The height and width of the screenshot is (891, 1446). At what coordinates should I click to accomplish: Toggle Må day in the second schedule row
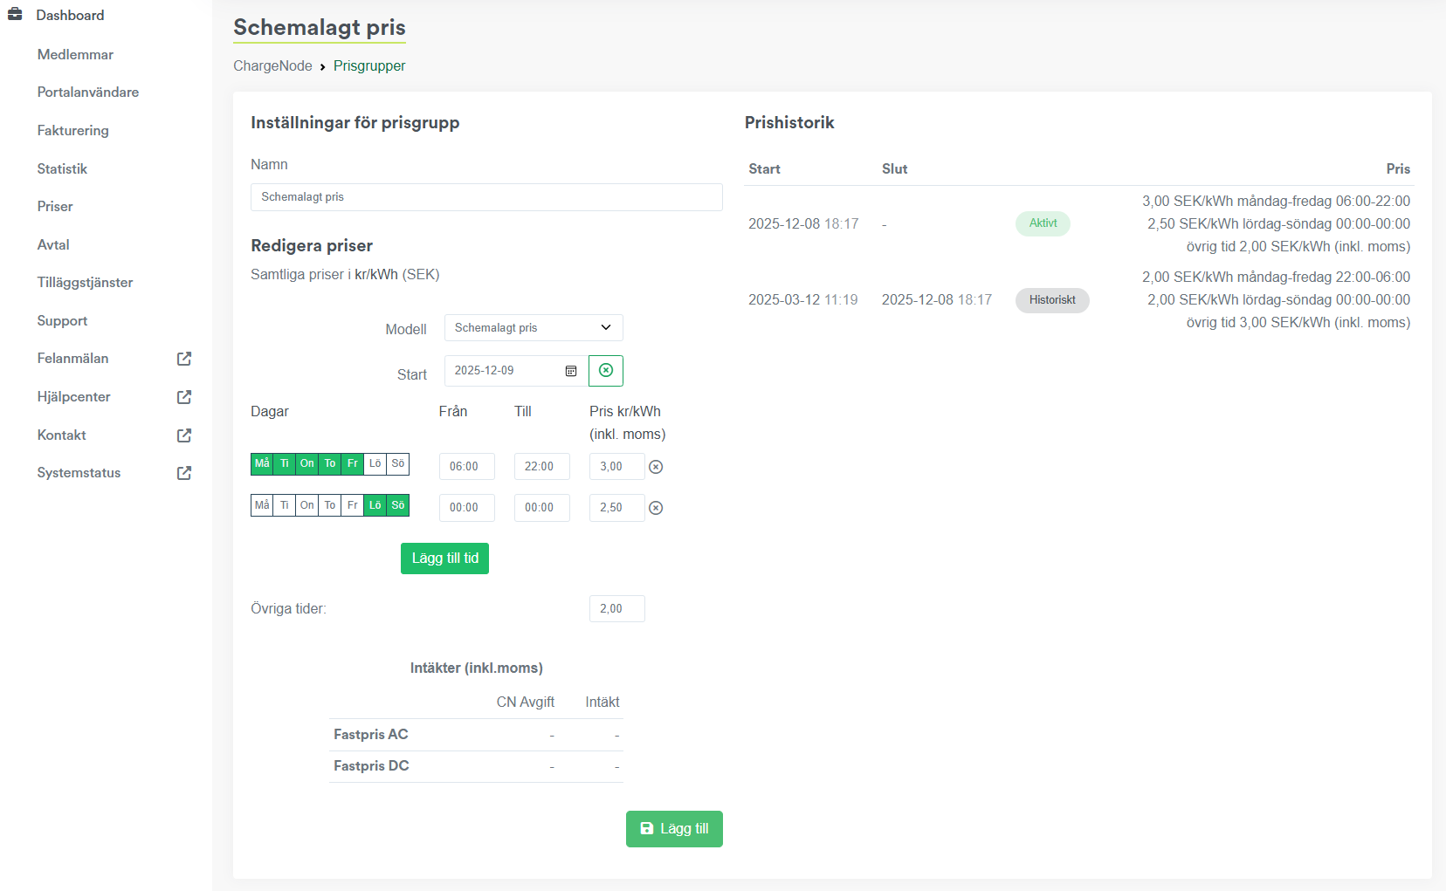[x=262, y=505]
